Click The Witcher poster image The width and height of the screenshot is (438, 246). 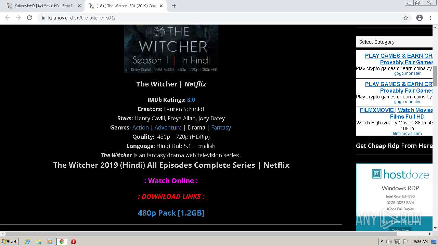tap(171, 49)
